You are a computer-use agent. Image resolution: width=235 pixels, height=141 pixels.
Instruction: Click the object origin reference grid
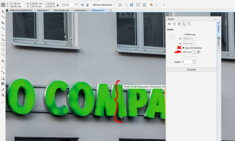(x=3, y=5)
